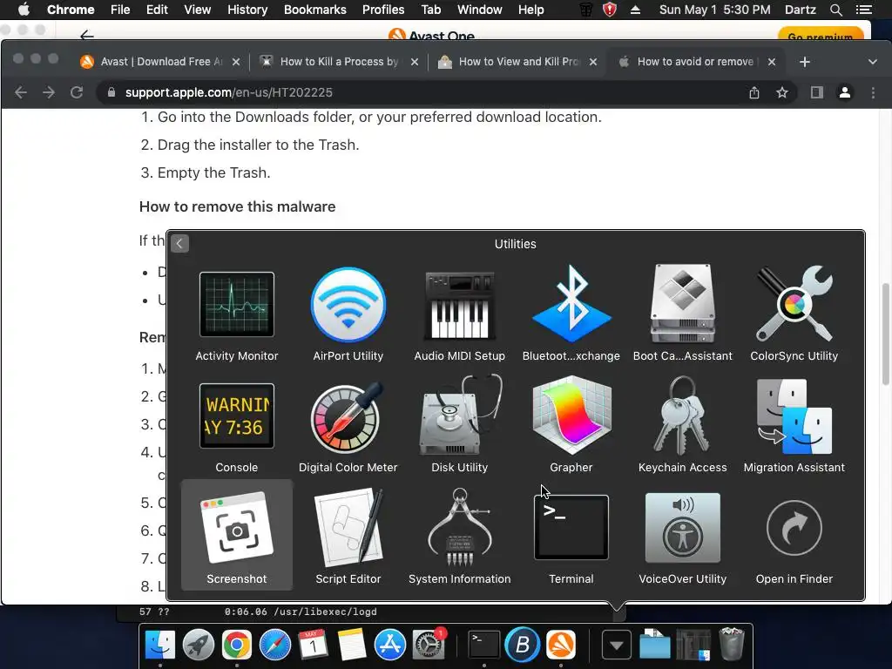Open Finder from the Dock
The height and width of the screenshot is (669, 892).
pos(160,645)
